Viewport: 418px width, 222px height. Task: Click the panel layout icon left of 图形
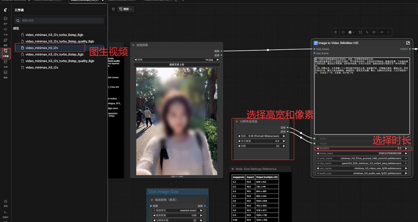tap(113, 9)
